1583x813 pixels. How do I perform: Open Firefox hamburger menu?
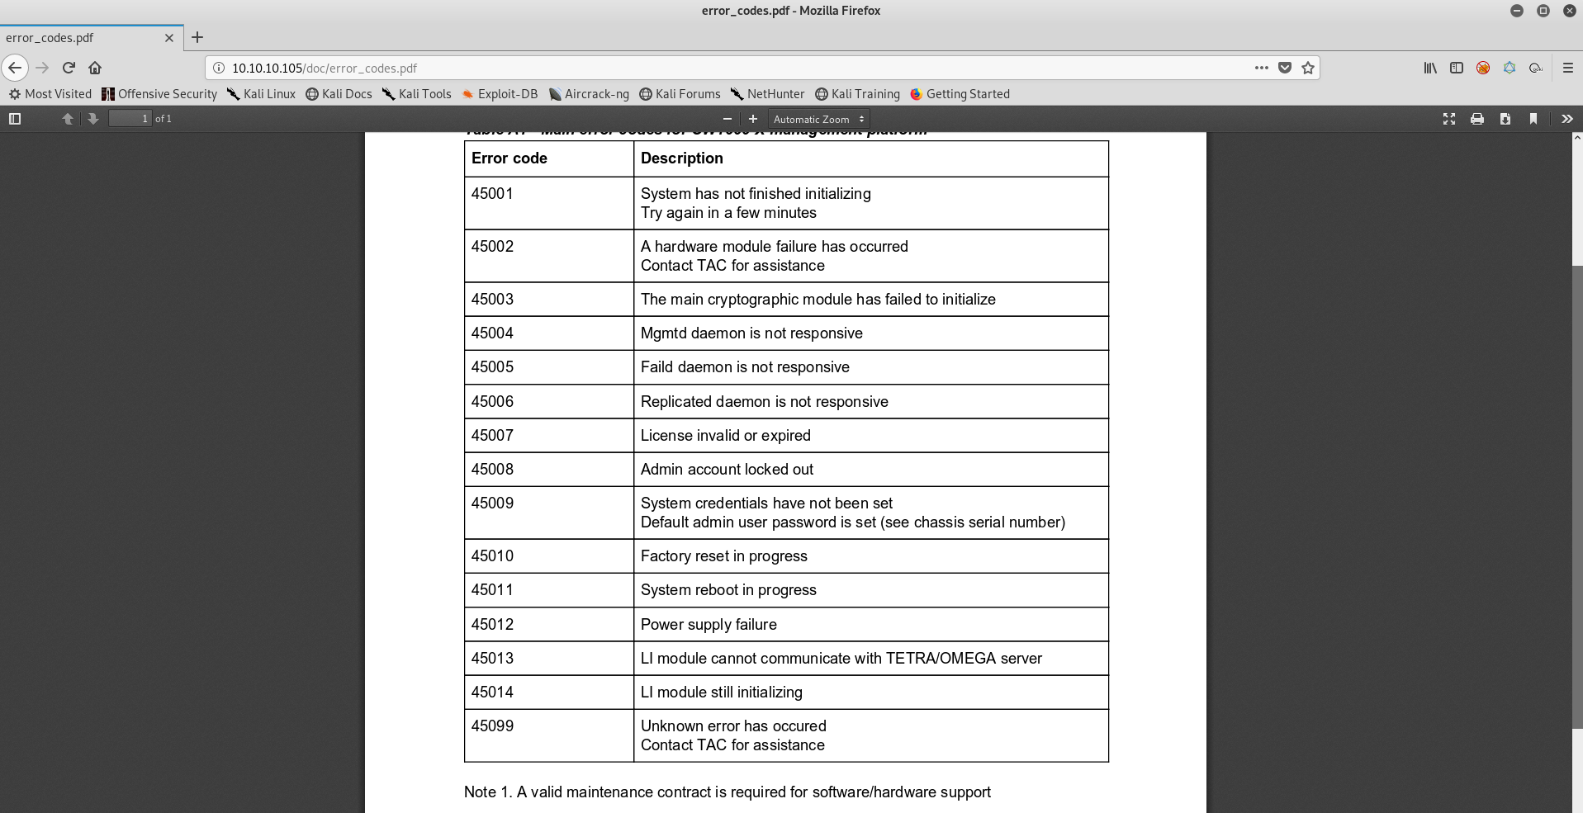tap(1567, 68)
